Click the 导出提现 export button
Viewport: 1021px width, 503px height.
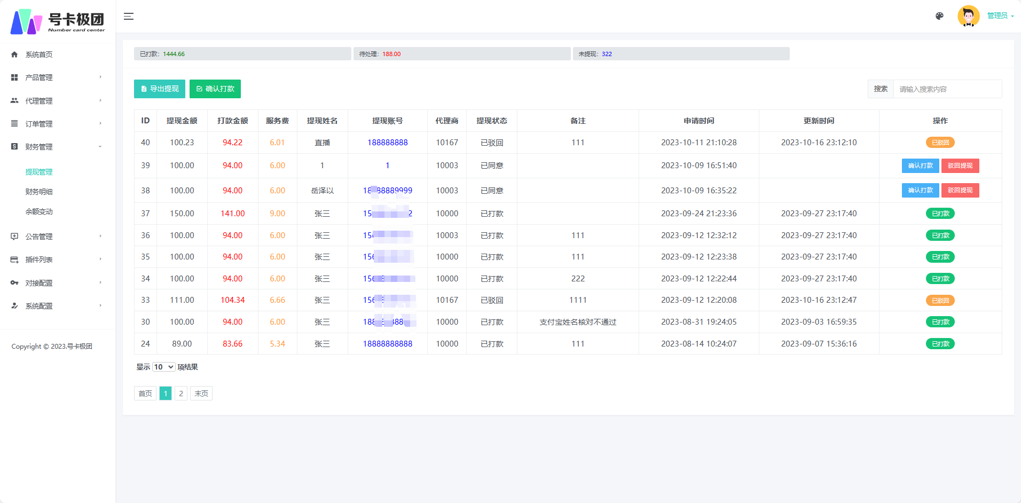[x=160, y=89]
